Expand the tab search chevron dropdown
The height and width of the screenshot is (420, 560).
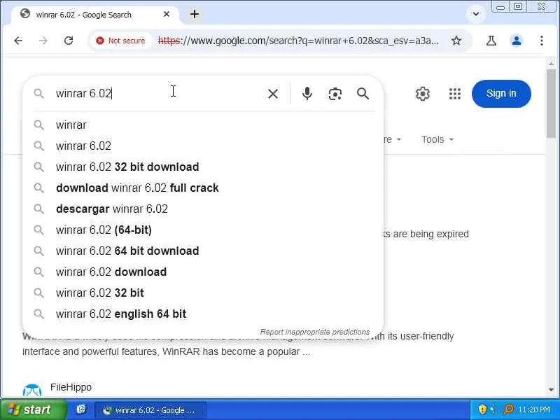click(476, 14)
